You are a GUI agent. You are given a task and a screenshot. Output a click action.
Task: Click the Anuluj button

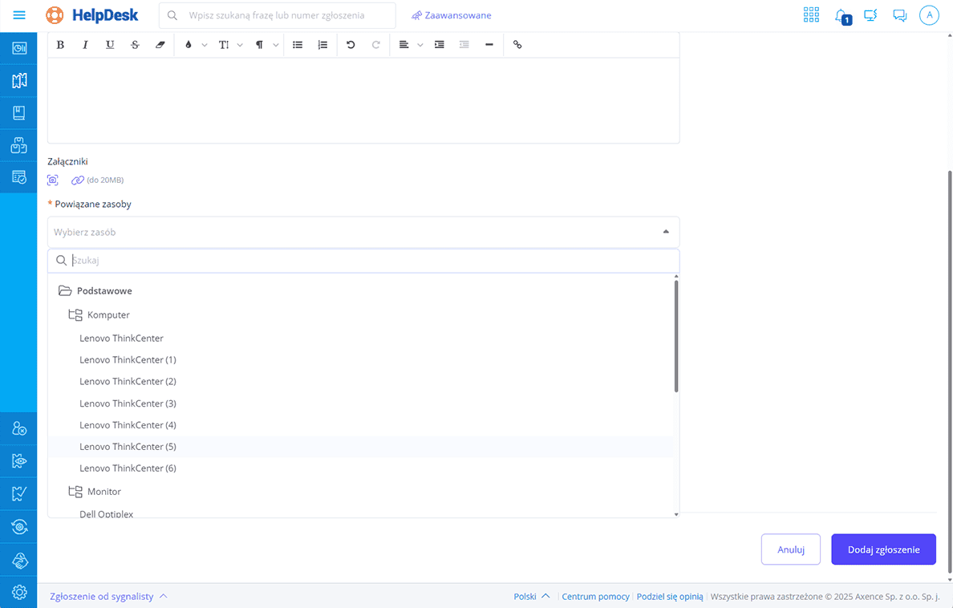[790, 549]
